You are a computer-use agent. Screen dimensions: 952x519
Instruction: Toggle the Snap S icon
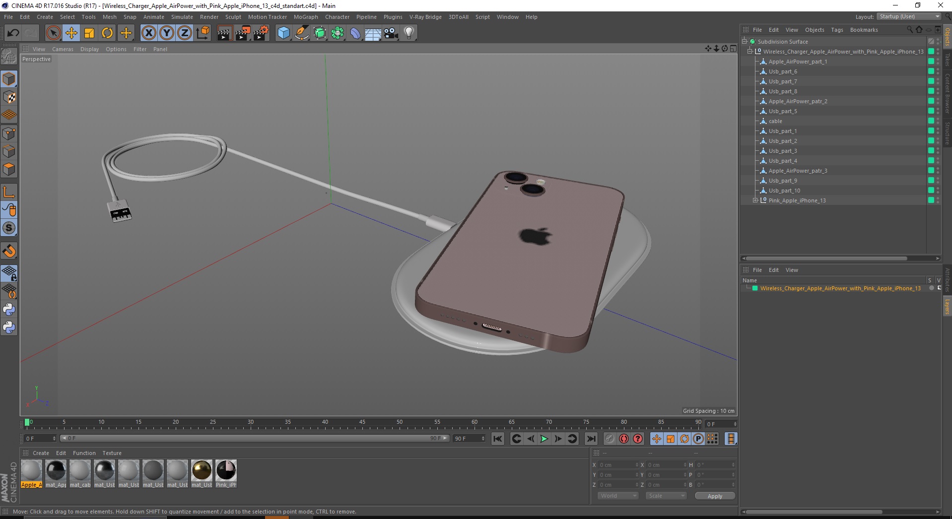[9, 228]
